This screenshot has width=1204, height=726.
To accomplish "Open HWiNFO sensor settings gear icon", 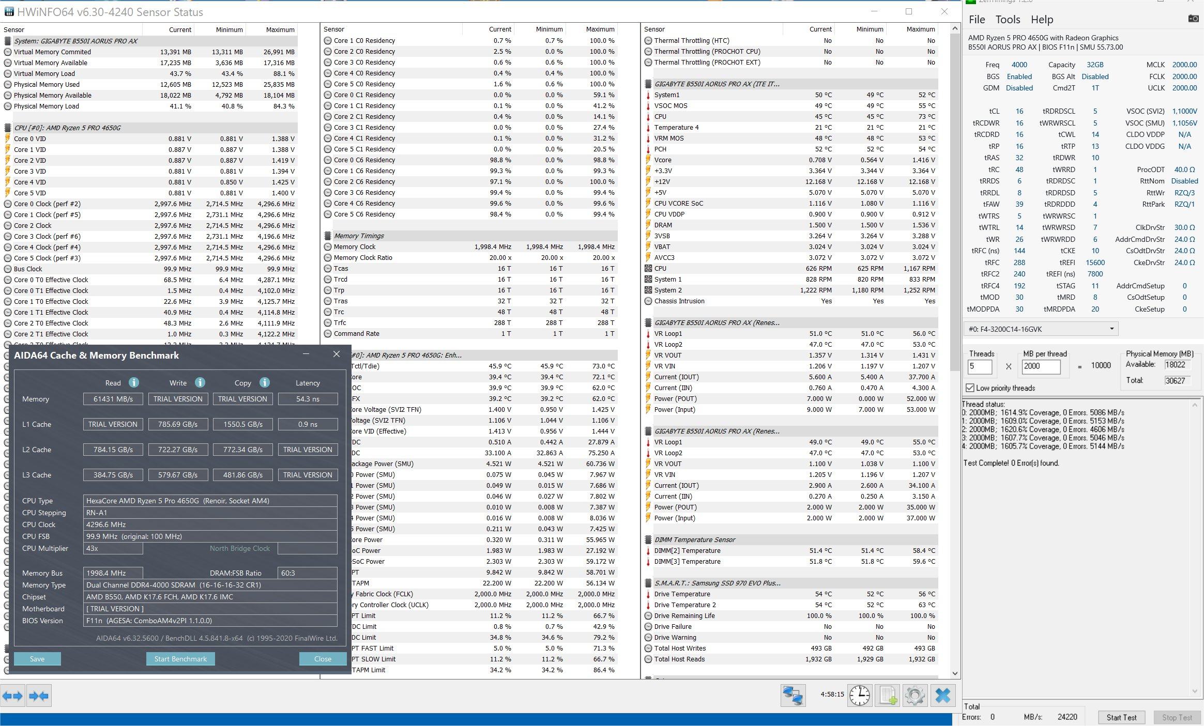I will coord(915,696).
